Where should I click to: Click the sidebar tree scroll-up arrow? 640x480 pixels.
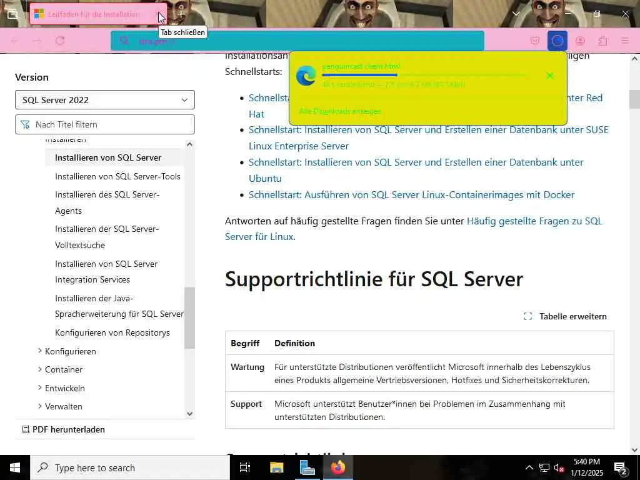click(189, 144)
